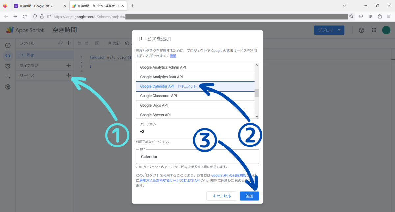This screenshot has width=395, height=212.
Task: Open the 適用されるあらゆるサービスおよび API link
Action: 170,180
